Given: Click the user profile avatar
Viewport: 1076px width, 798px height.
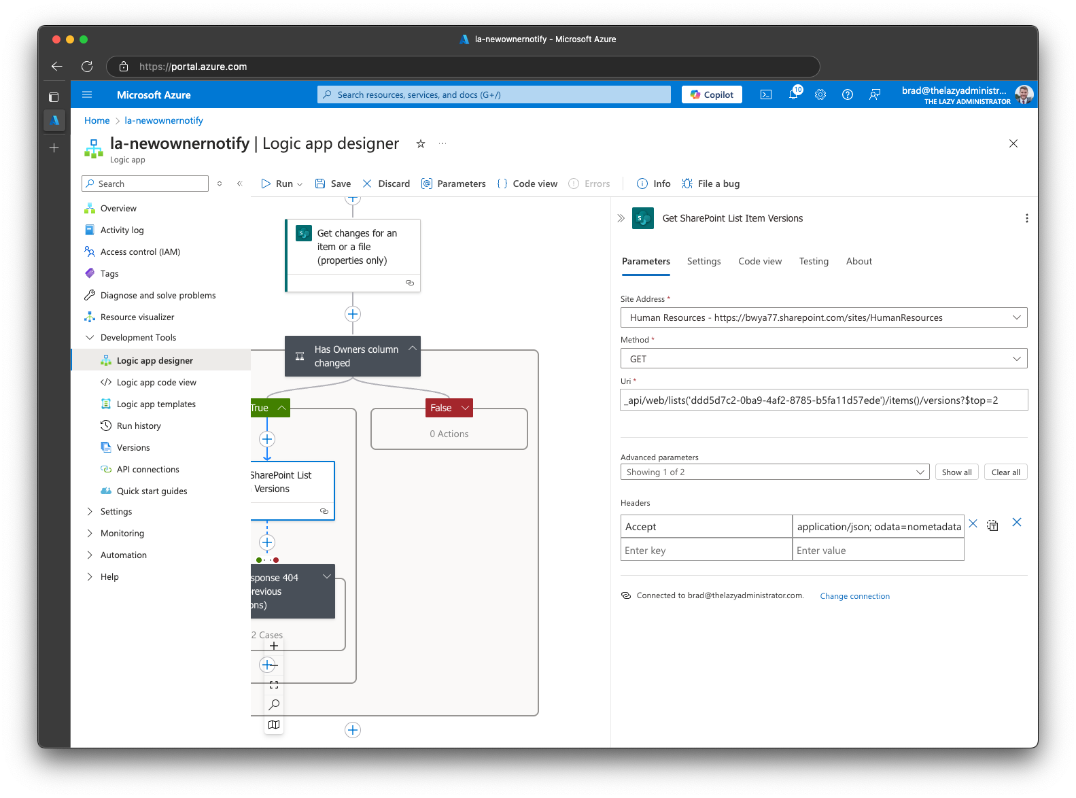Looking at the screenshot, I should point(1024,94).
